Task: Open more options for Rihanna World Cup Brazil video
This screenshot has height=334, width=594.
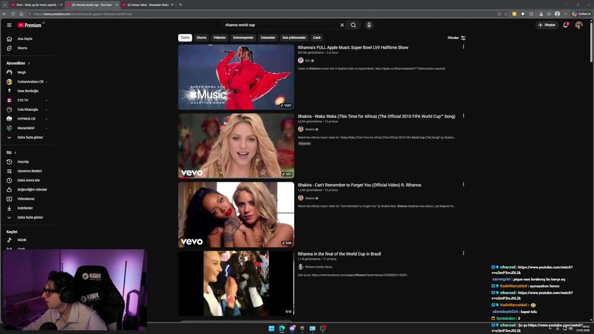Action: [x=463, y=253]
